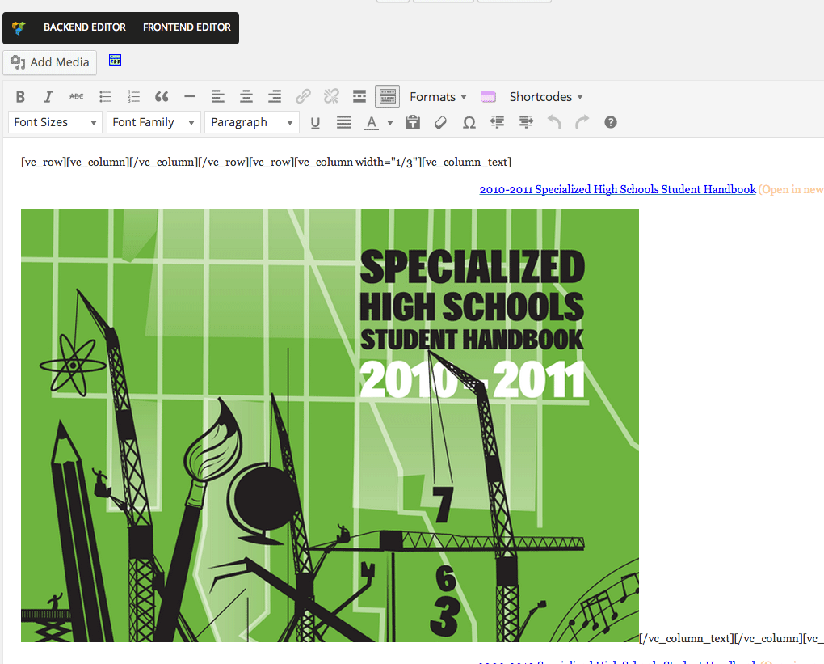Image resolution: width=824 pixels, height=664 pixels.
Task: Decrease indent
Action: tap(497, 123)
